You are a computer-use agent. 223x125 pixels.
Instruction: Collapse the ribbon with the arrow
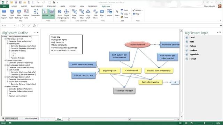(221, 21)
